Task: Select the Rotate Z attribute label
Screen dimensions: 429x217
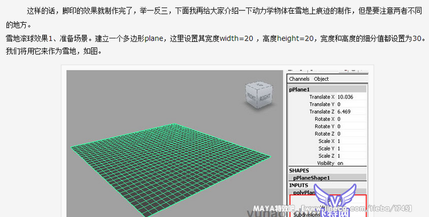Action: tap(324, 134)
